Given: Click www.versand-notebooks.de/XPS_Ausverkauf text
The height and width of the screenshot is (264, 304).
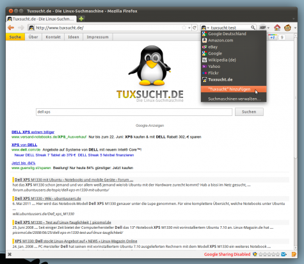Looking at the screenshot, I should pyautogui.click(x=49, y=137).
